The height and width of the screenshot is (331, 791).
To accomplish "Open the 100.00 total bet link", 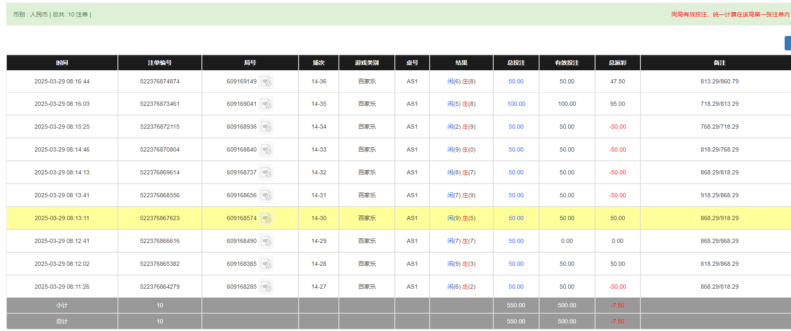I will 516,104.
